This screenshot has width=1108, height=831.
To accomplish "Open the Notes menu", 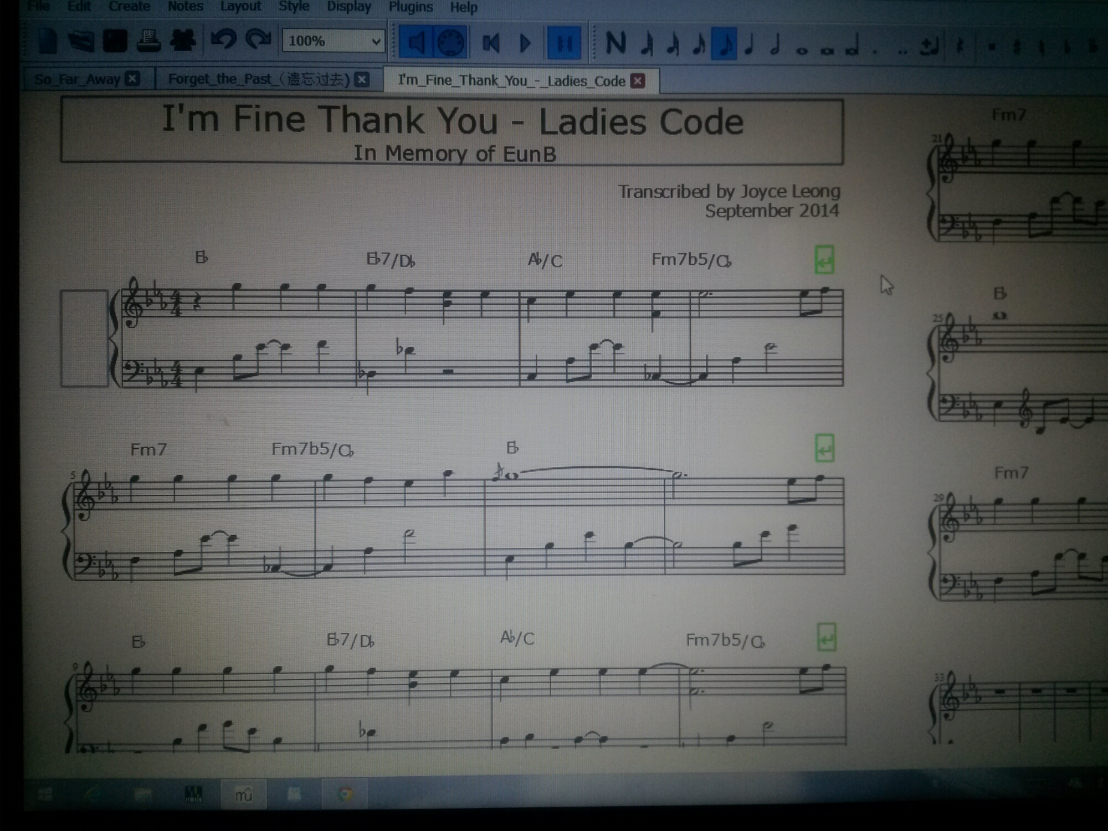I will (x=185, y=7).
